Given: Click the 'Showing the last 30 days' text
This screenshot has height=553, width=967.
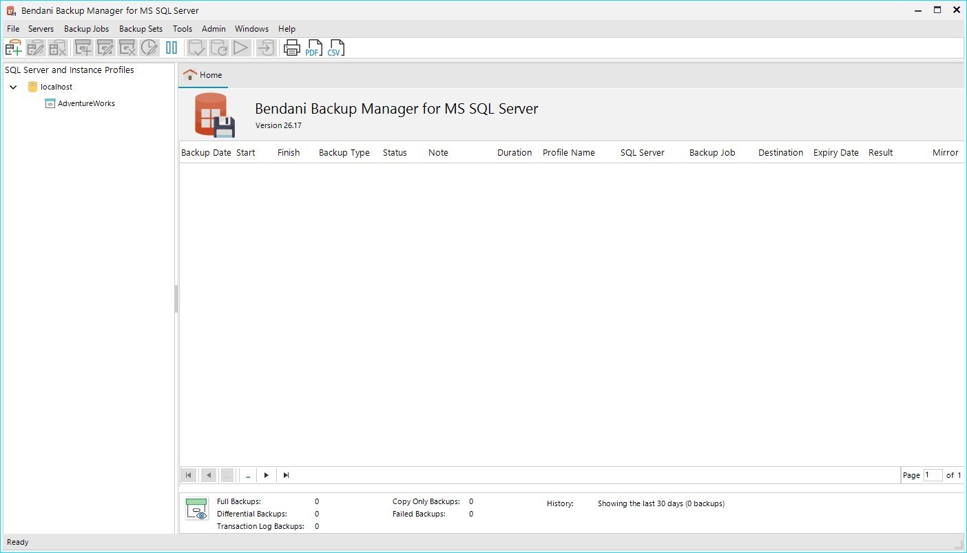Looking at the screenshot, I should (x=661, y=503).
